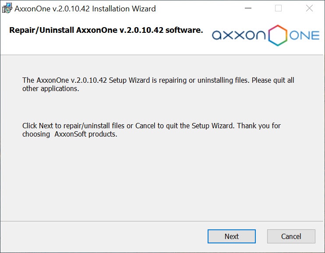Viewport: 325px width, 253px height.
Task: Click the greyed-out maximize button
Action: (278, 8)
